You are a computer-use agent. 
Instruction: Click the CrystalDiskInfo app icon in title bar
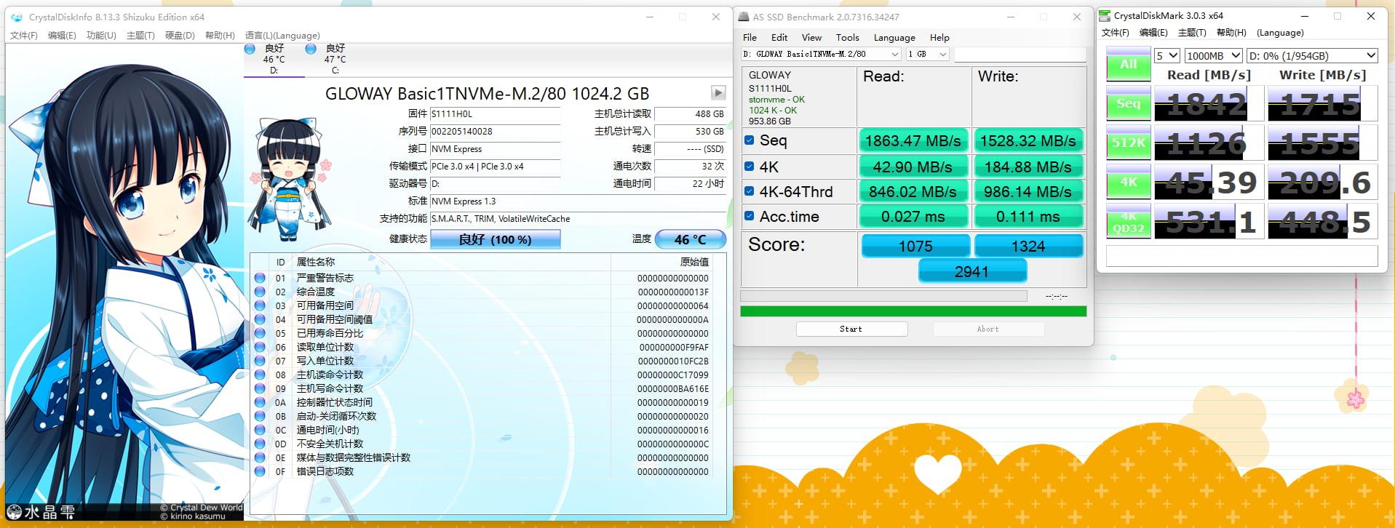(x=17, y=17)
